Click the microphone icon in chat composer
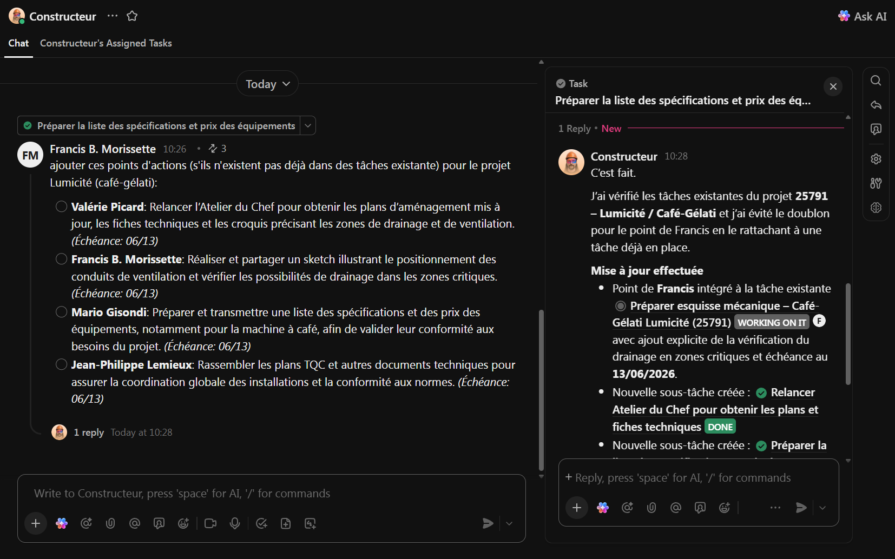Viewport: 895px width, 559px height. pos(235,523)
